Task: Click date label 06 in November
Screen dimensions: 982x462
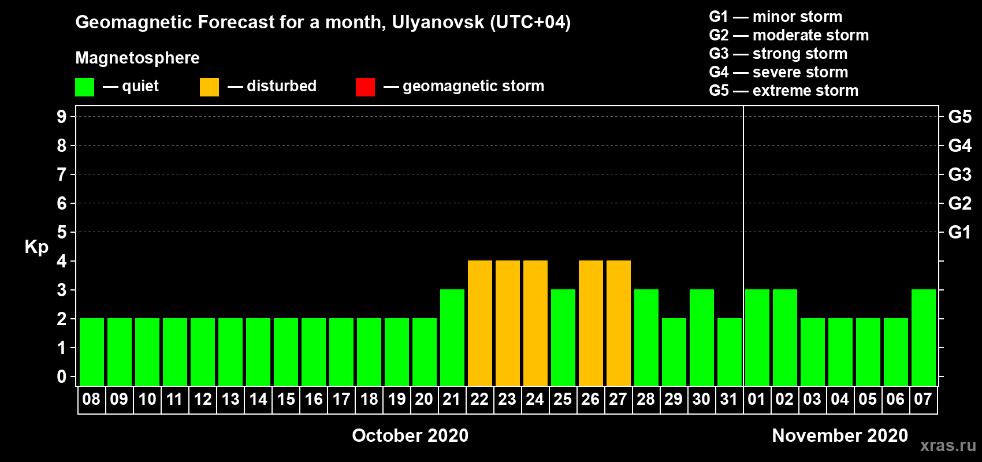Action: (x=895, y=399)
